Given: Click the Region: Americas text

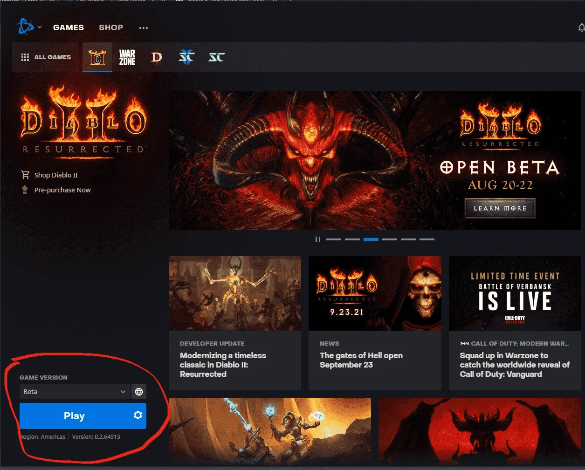Looking at the screenshot, I should [42, 437].
